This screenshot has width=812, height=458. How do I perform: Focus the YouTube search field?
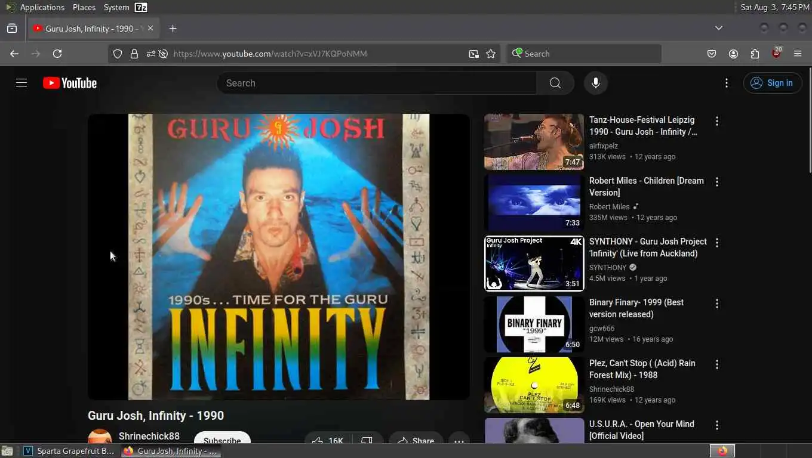tap(377, 83)
